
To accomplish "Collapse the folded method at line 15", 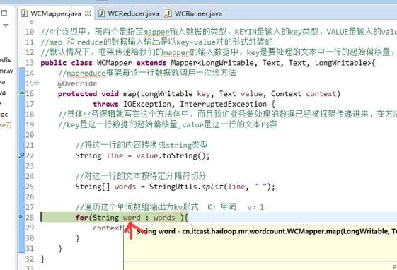I will (37, 82).
